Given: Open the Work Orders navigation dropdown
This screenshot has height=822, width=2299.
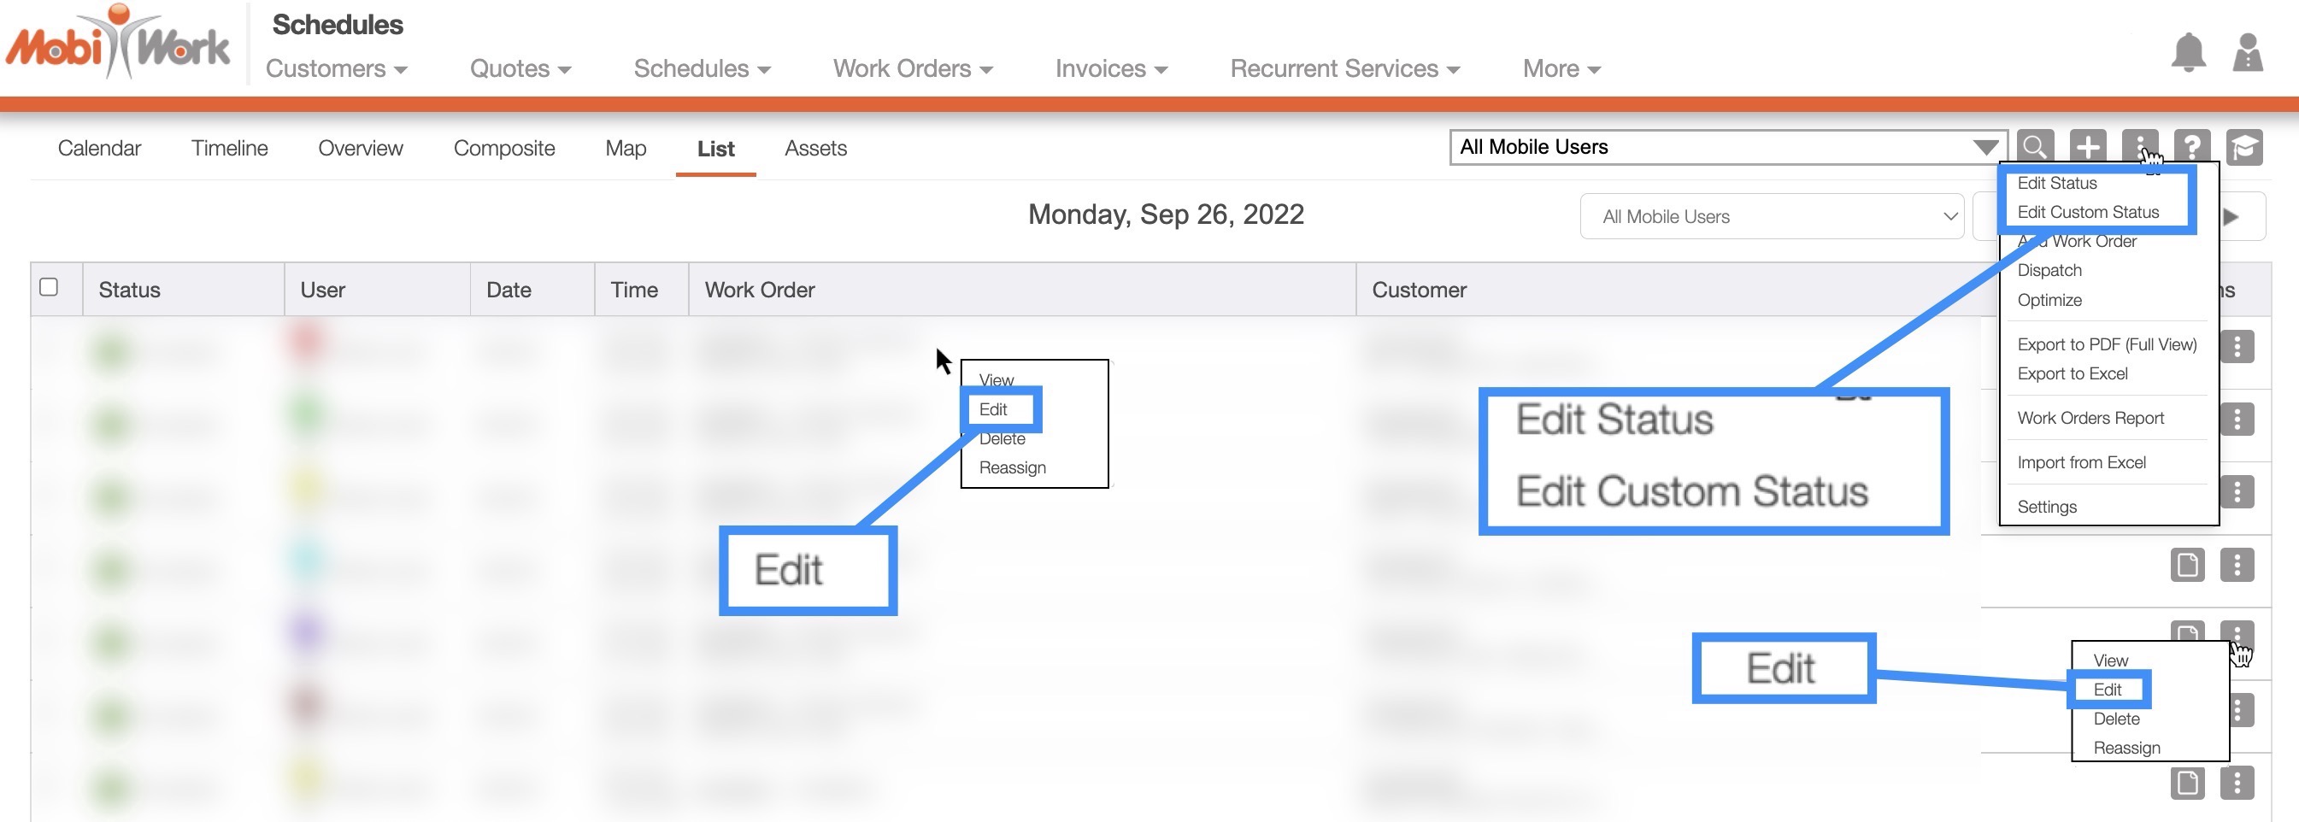Looking at the screenshot, I should point(912,68).
